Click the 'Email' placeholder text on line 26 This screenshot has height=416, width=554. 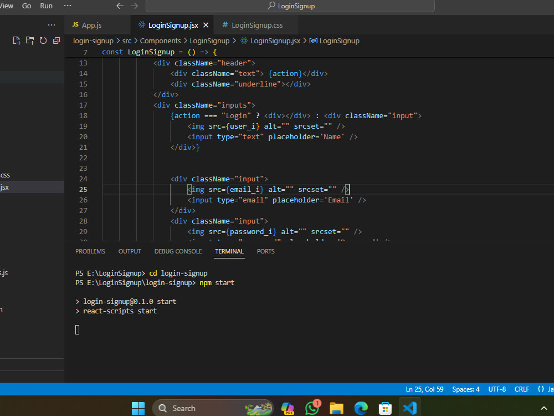point(338,200)
